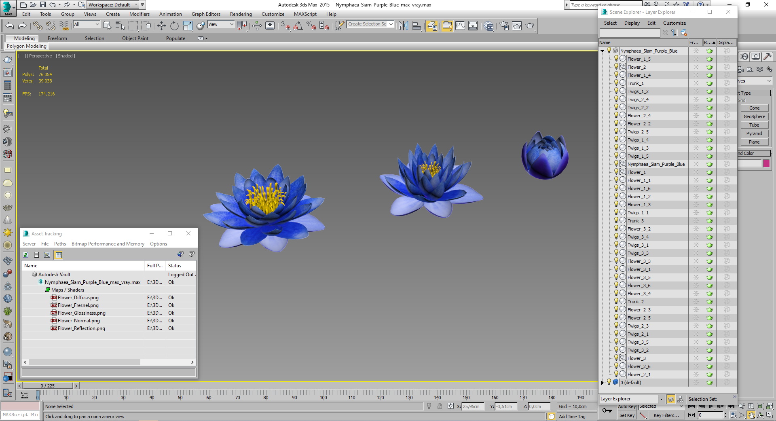Activate the Select and Link tool
The image size is (776, 421).
[38, 26]
